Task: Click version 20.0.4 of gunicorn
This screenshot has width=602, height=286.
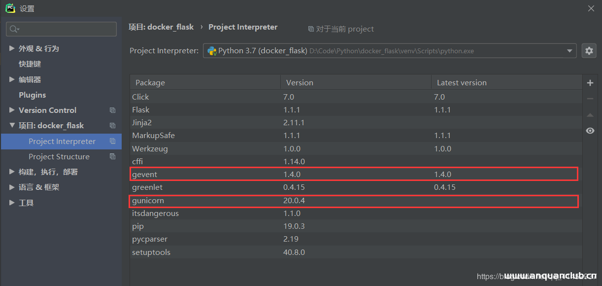Action: [x=294, y=201]
